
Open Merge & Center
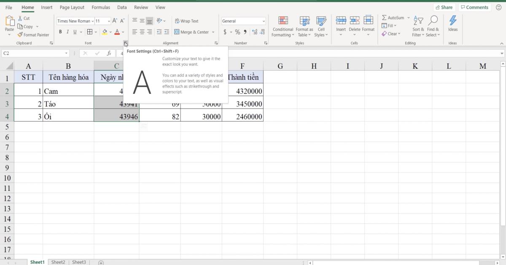click(x=192, y=32)
